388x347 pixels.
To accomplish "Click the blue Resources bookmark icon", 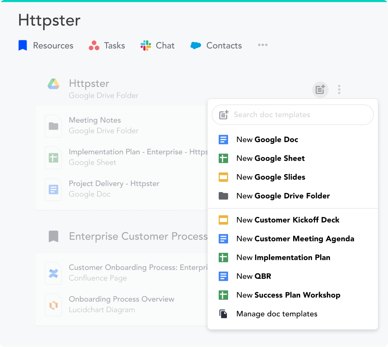I will pyautogui.click(x=22, y=45).
